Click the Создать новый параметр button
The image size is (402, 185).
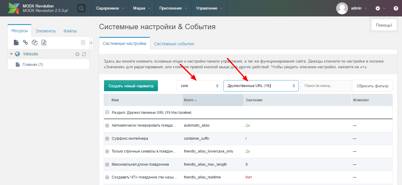(x=131, y=86)
